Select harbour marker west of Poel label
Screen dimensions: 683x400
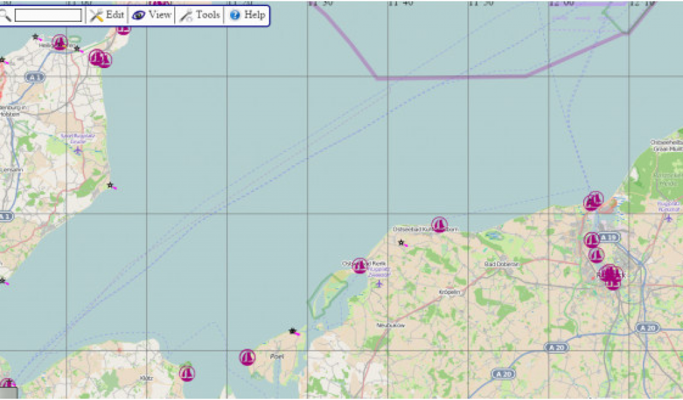point(247,357)
